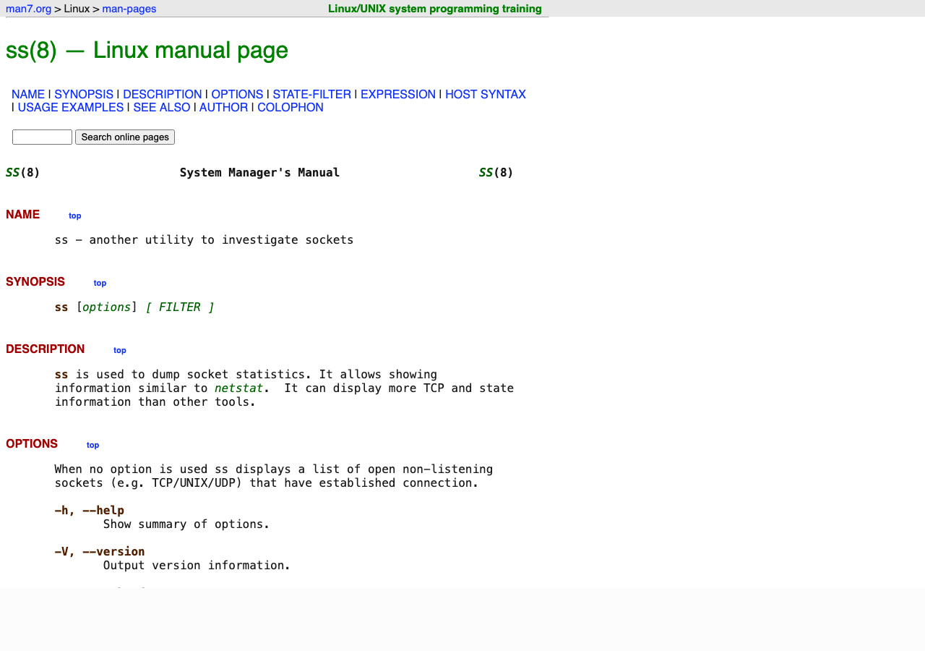925x651 pixels.
Task: Open the man7.org homepage link
Action: click(28, 9)
